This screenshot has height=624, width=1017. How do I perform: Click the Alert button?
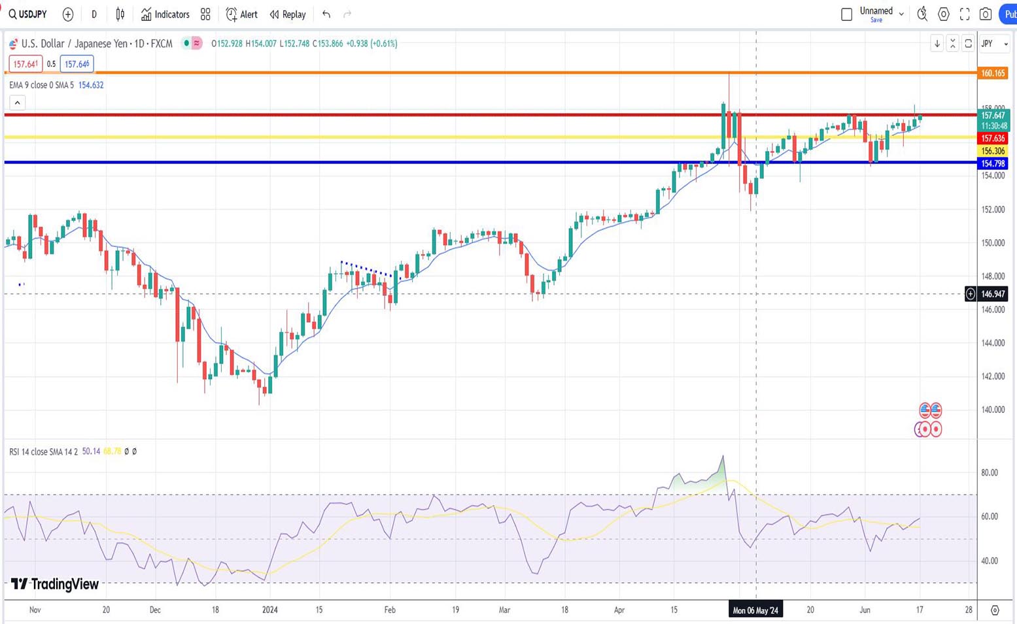coord(241,14)
